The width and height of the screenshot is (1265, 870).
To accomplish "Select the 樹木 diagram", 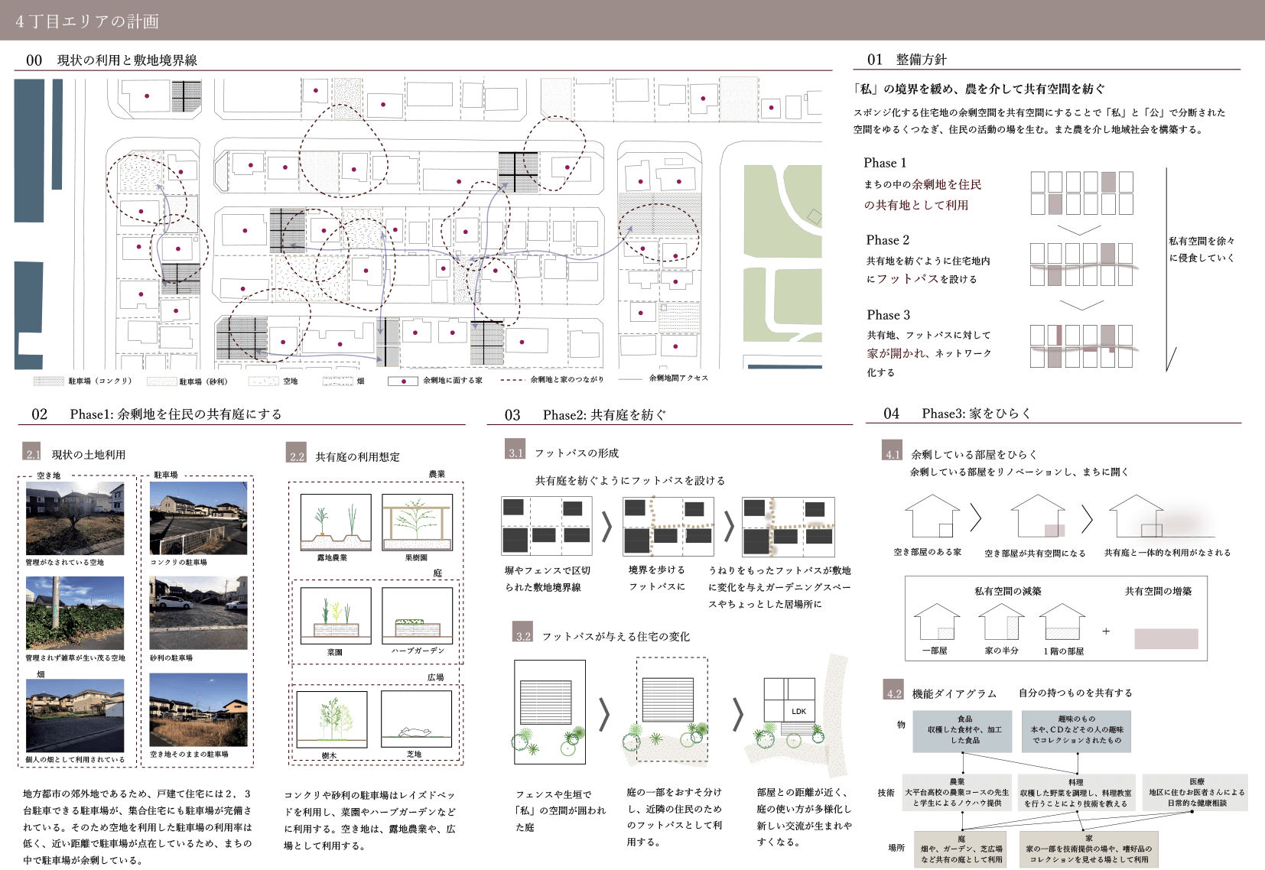I will point(332,719).
